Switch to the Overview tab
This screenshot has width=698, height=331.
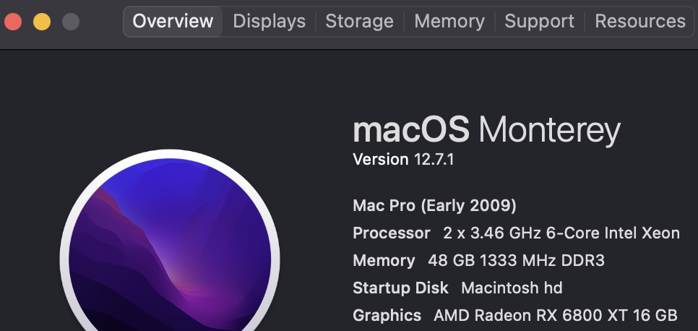[173, 21]
